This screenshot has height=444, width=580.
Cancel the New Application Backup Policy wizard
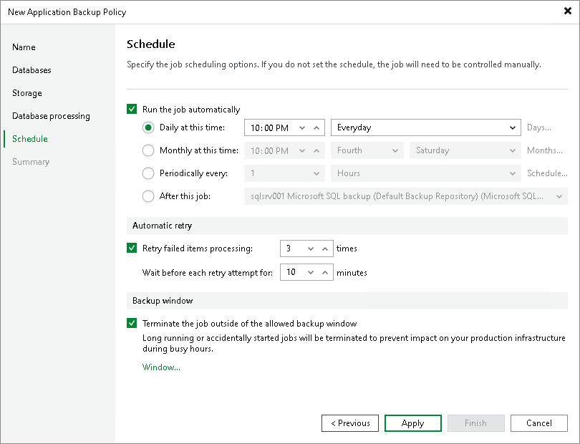tap(538, 423)
